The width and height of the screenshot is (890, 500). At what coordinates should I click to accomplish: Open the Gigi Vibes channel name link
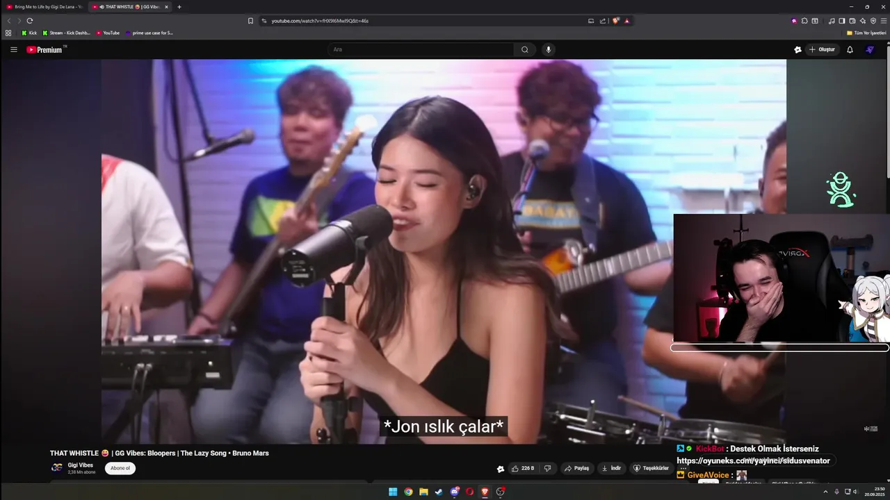click(81, 465)
